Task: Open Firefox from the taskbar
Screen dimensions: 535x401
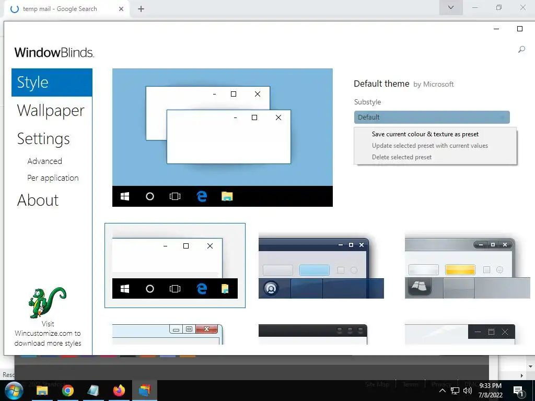Action: click(x=119, y=391)
